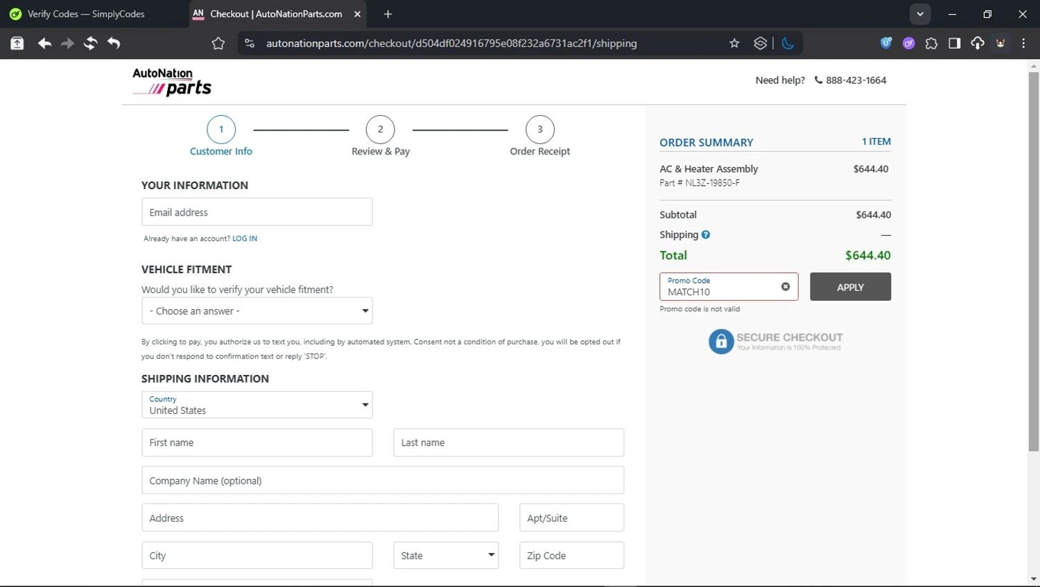Click the browser address bar URL
The width and height of the screenshot is (1040, 587).
tap(451, 43)
